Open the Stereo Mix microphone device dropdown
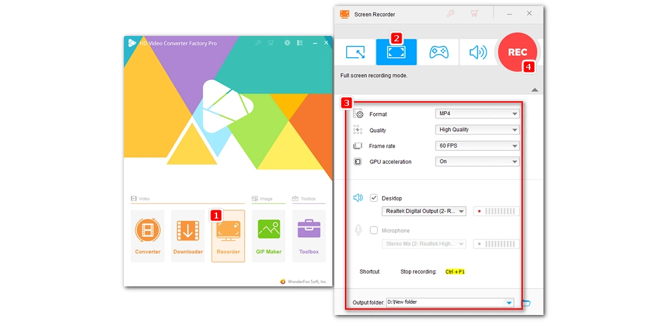666x323 pixels. coord(424,244)
